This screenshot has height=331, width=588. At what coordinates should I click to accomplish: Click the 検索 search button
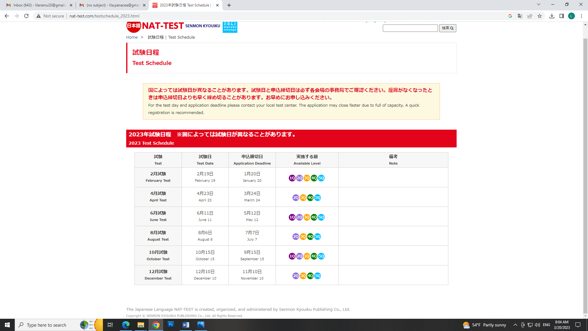click(447, 28)
